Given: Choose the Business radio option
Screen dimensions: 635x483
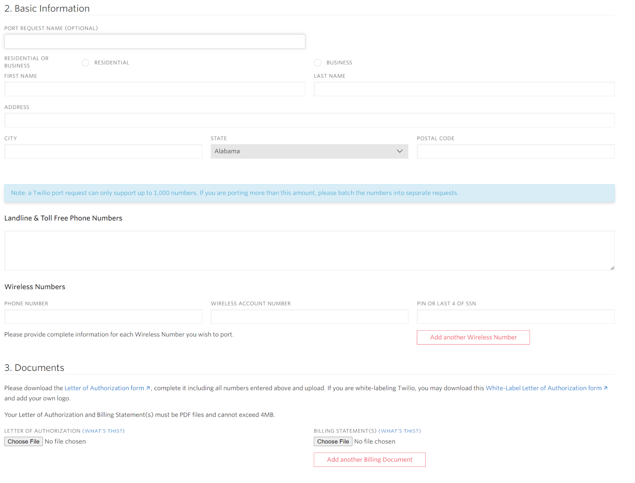Looking at the screenshot, I should point(317,63).
